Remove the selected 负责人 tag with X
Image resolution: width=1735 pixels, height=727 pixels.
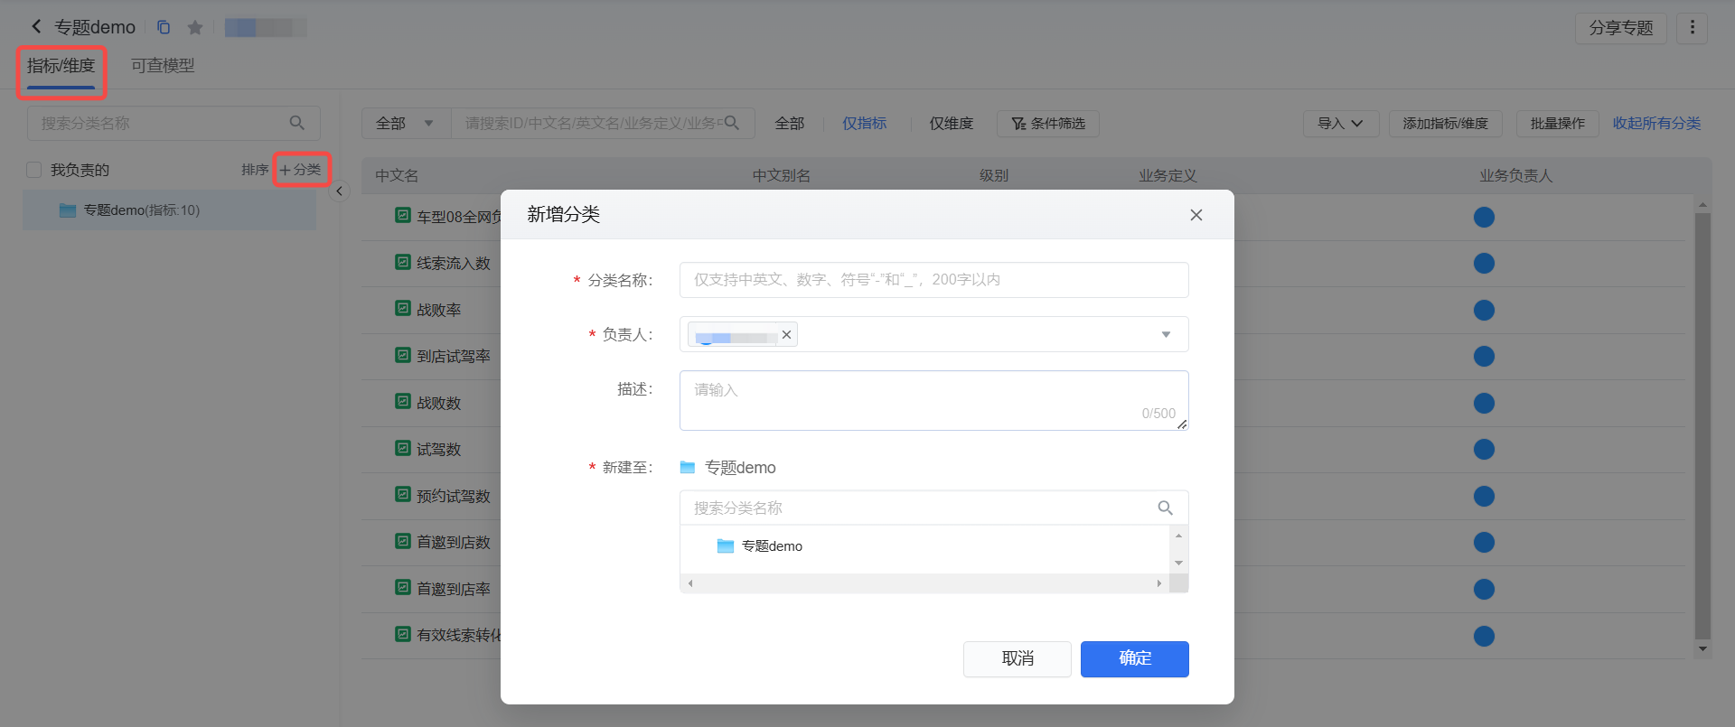(x=786, y=334)
